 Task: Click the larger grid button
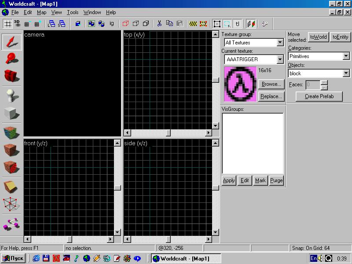coord(37,24)
